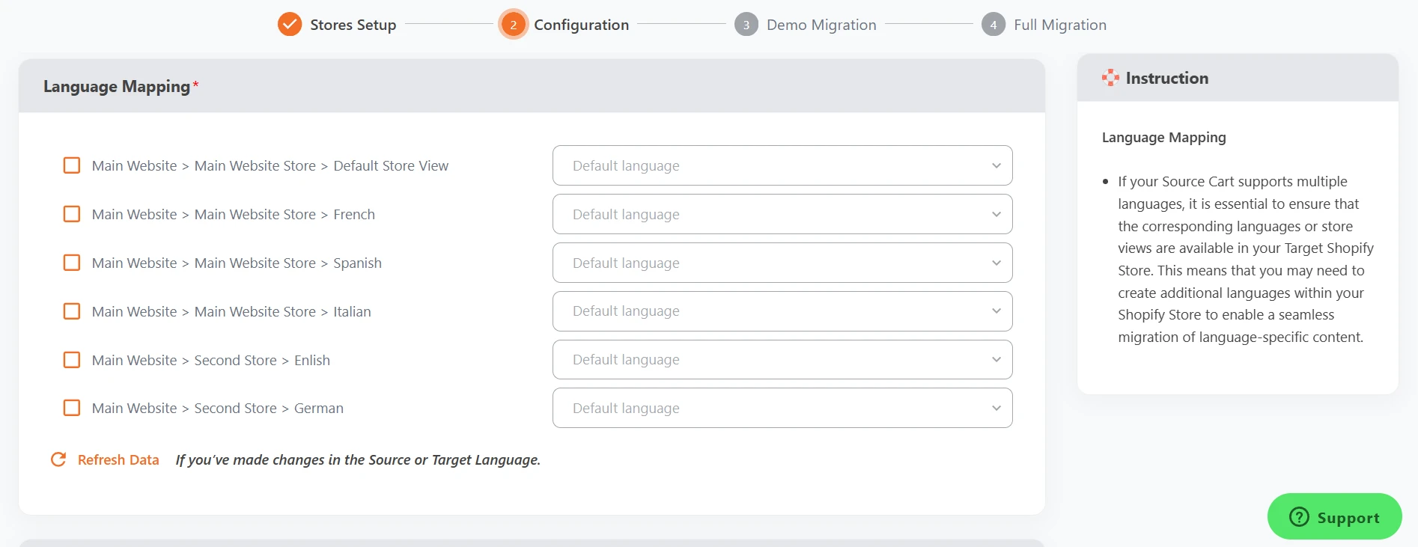
Task: Click the Language Mapping instruction subtitle
Action: pyautogui.click(x=1163, y=137)
